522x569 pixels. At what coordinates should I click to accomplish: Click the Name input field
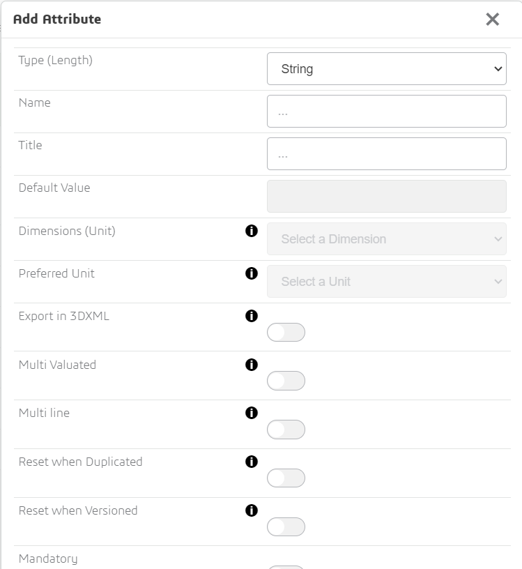pyautogui.click(x=386, y=112)
